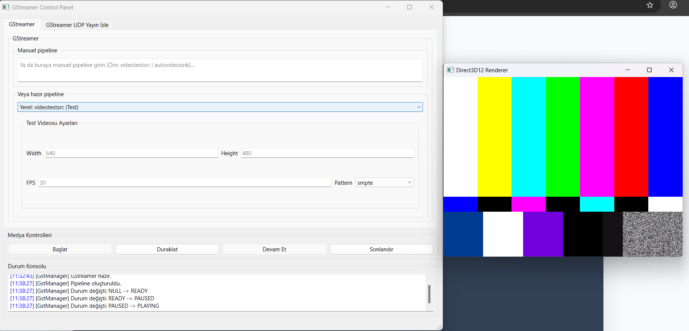689x331 pixels.
Task: Expand the 'Yerel: videotestsrc (Test)' pipeline dropdown
Action: pyautogui.click(x=220, y=107)
